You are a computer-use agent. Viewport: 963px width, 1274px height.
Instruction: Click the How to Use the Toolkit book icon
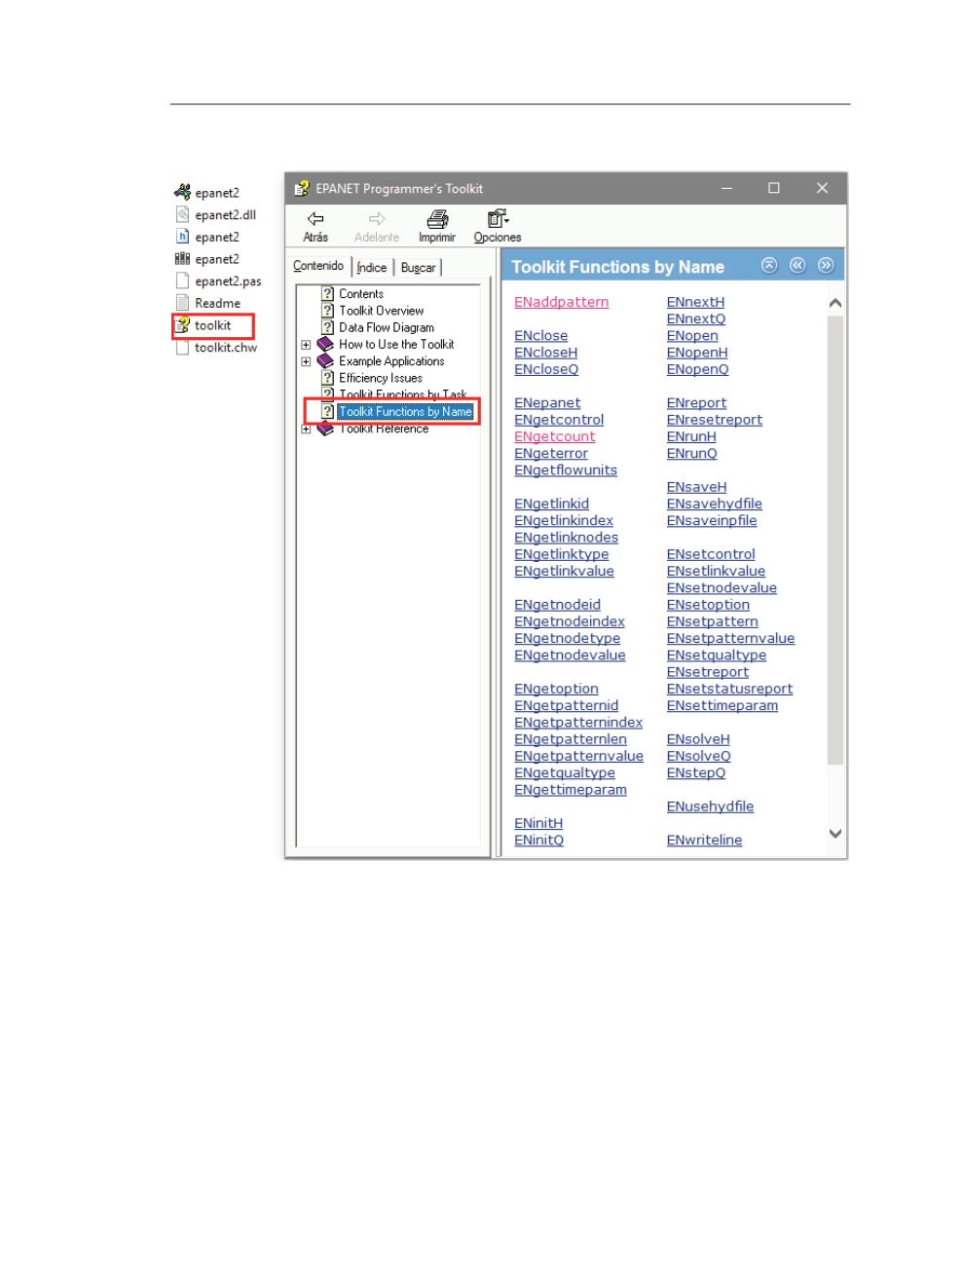326,344
